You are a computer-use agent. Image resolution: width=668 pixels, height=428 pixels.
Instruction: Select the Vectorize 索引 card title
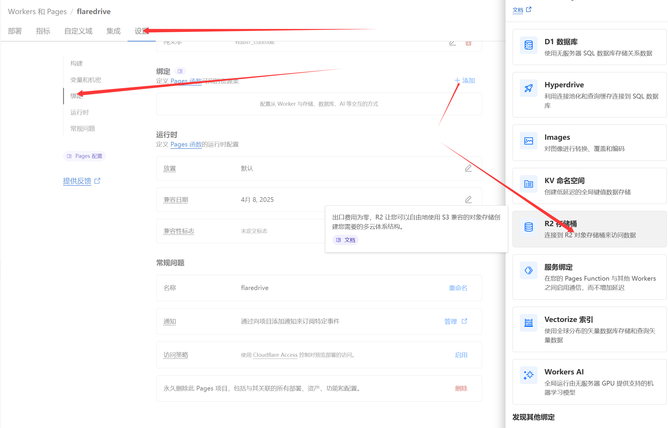pyautogui.click(x=569, y=320)
